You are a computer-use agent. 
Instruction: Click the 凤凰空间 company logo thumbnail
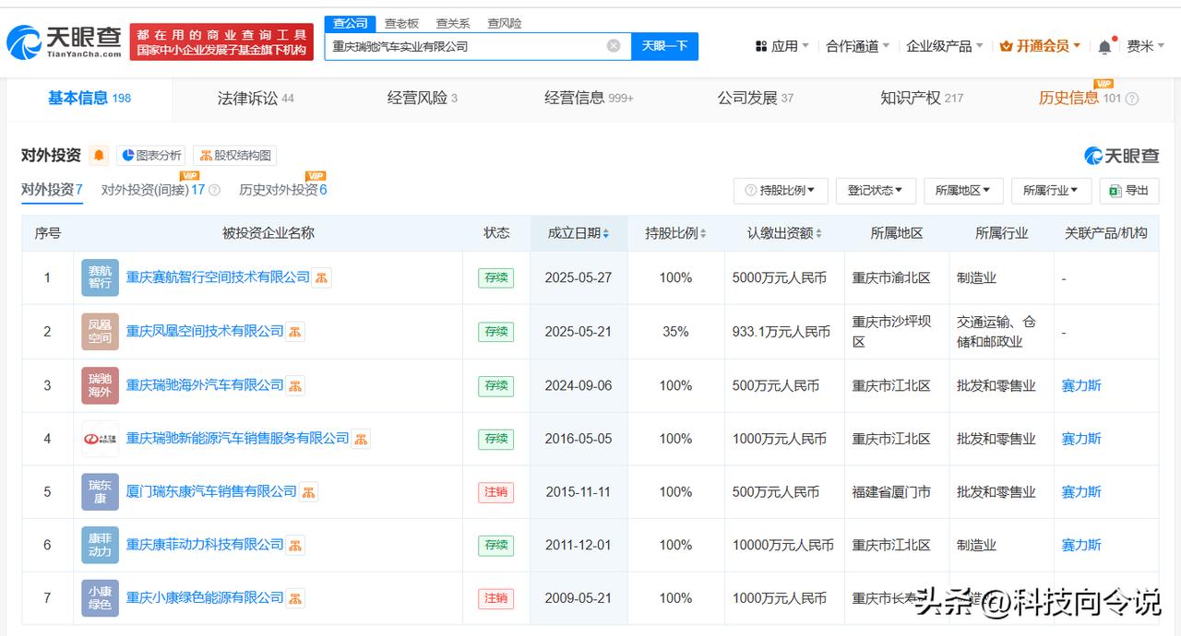coord(100,332)
